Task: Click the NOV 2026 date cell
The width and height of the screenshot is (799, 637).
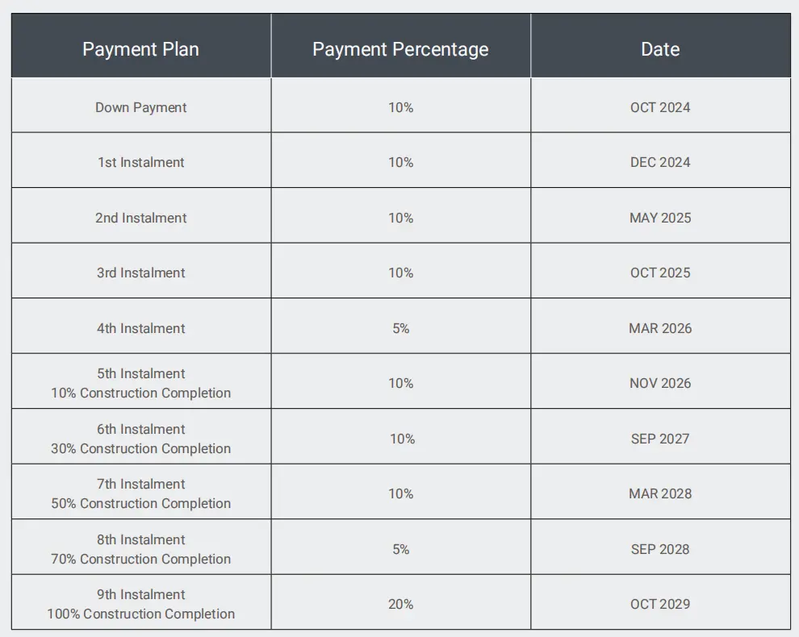Action: (x=661, y=381)
